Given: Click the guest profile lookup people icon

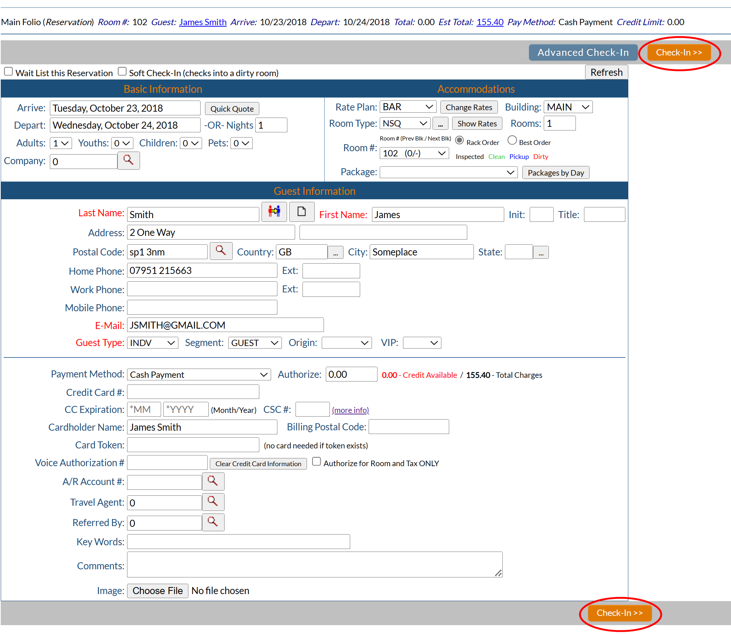Looking at the screenshot, I should (x=274, y=212).
